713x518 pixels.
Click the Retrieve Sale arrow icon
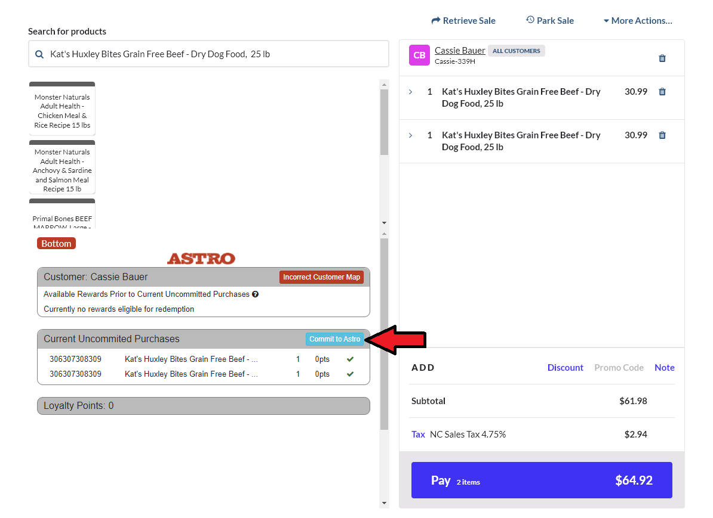(x=435, y=21)
